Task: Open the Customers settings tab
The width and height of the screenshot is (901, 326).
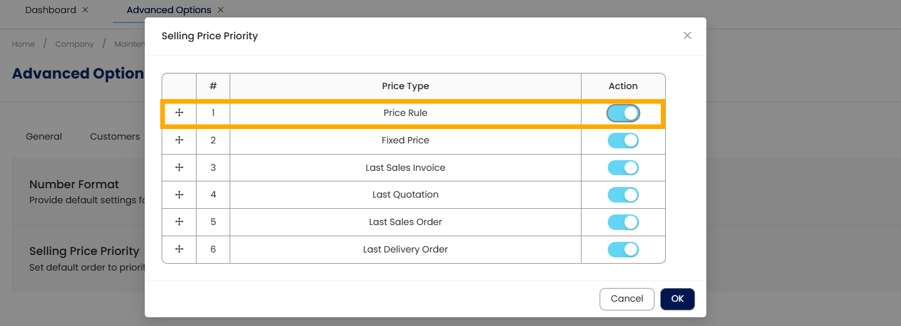Action: (115, 137)
